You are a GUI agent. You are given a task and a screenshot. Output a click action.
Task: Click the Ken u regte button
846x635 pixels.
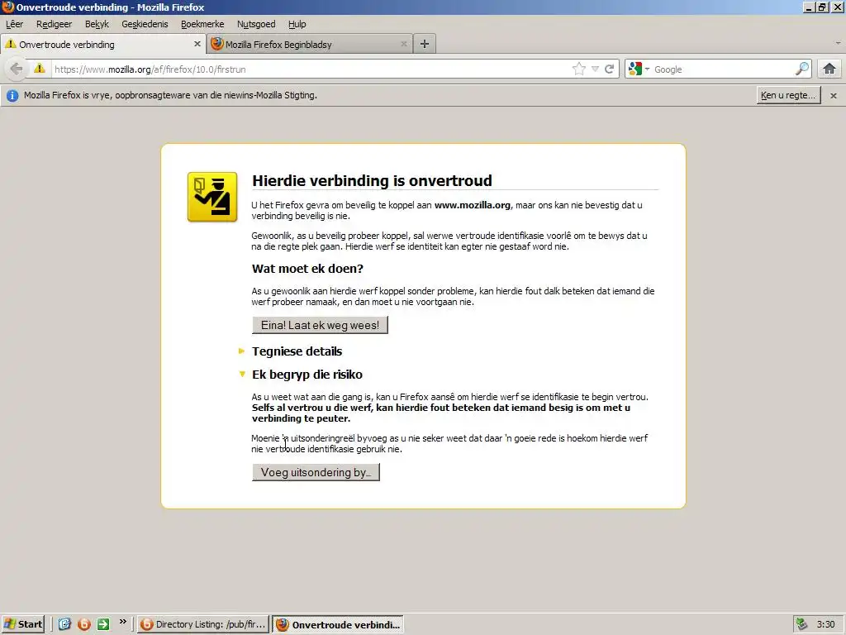(x=788, y=95)
